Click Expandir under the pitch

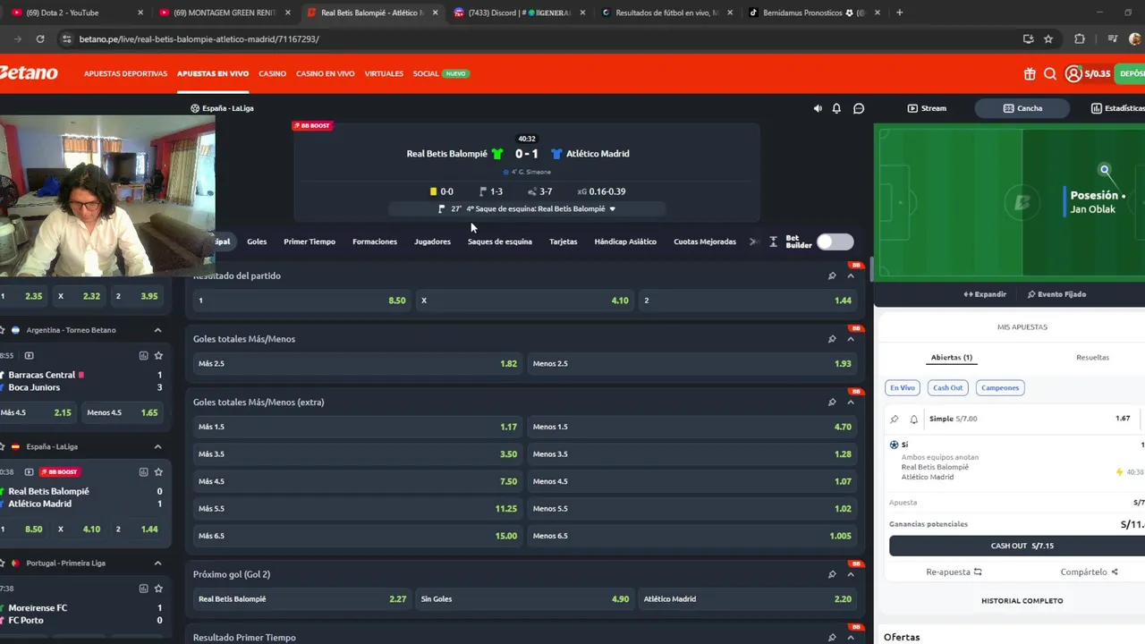[x=985, y=294]
